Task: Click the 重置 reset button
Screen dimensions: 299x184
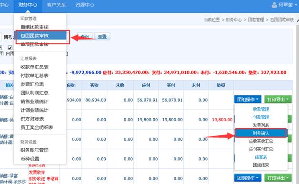Action: pos(102,36)
